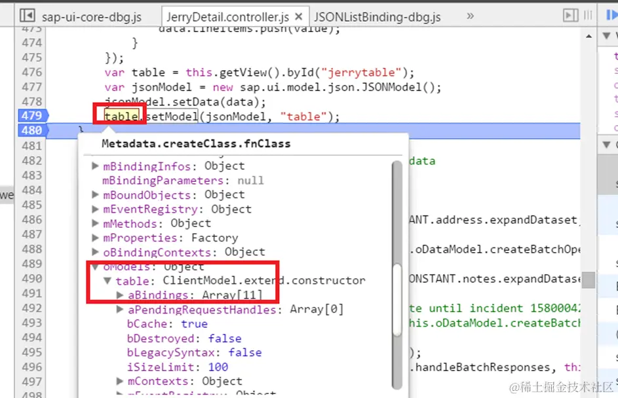Click the scroll up arrow of code editor
The width and height of the screenshot is (618, 398).
[x=589, y=36]
